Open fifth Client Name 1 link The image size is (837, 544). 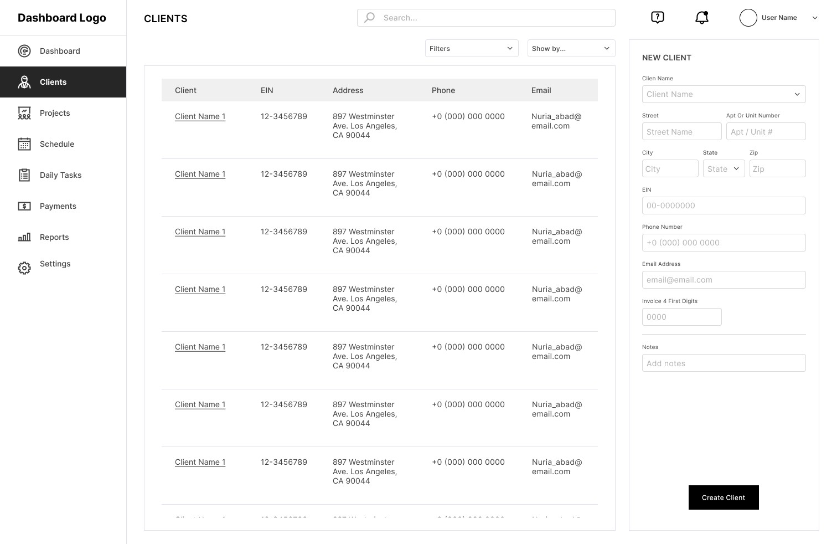[200, 347]
